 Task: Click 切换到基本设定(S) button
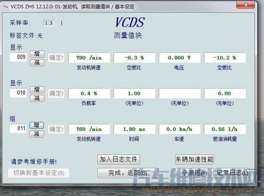39,173
